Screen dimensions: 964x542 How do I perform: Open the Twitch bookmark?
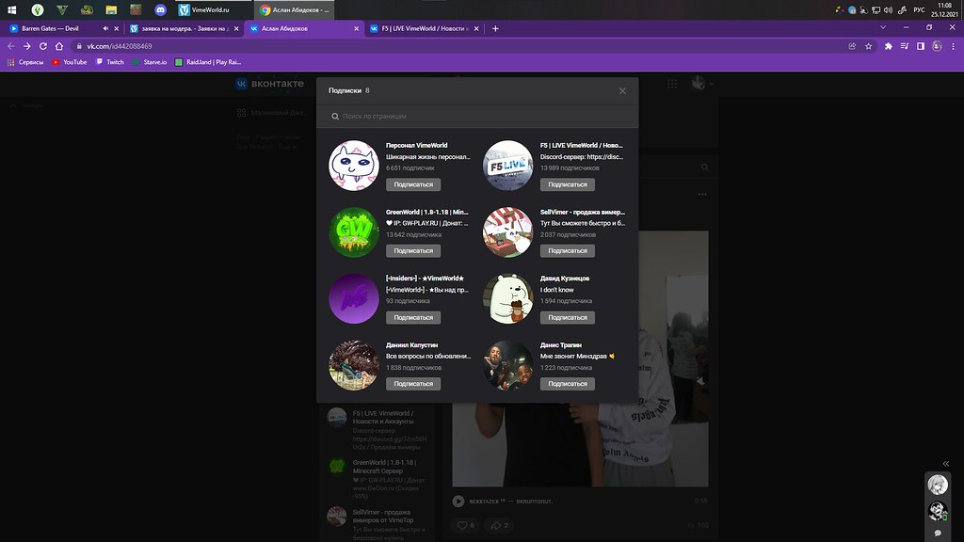point(110,62)
